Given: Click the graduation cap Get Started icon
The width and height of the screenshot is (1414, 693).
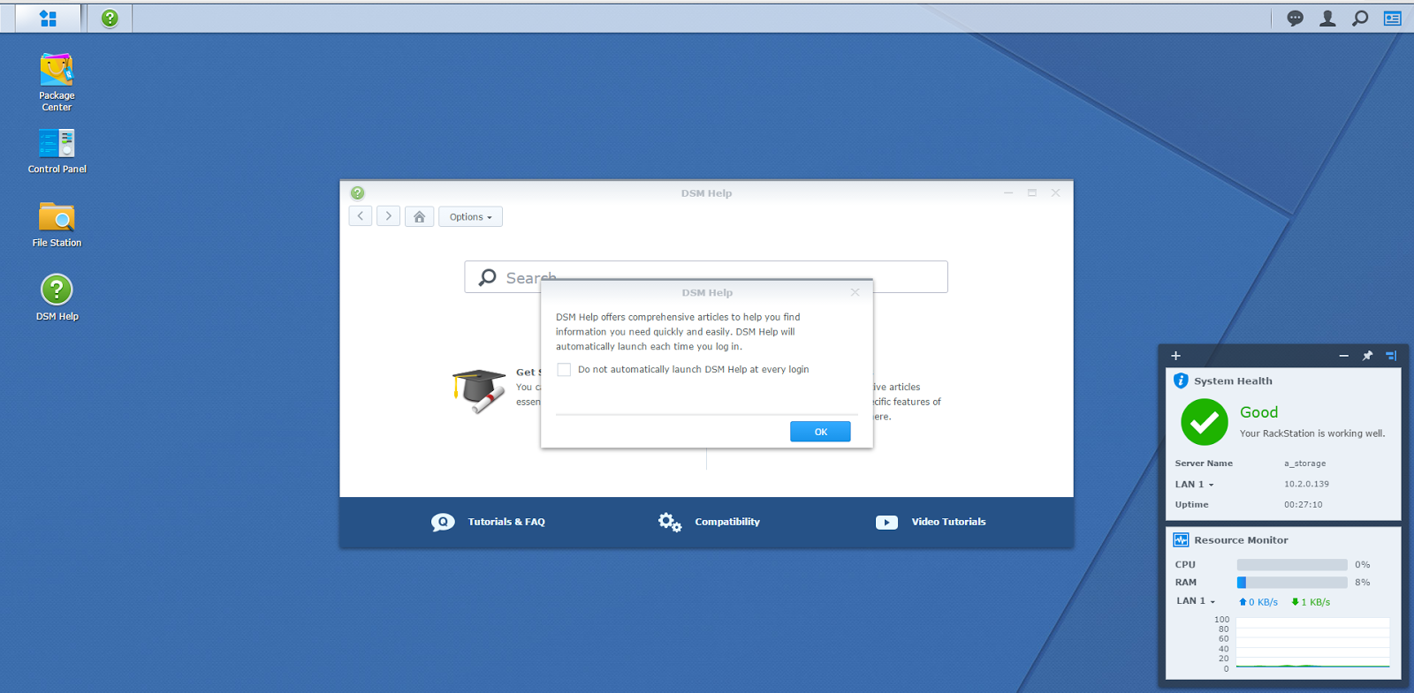Looking at the screenshot, I should (x=479, y=391).
